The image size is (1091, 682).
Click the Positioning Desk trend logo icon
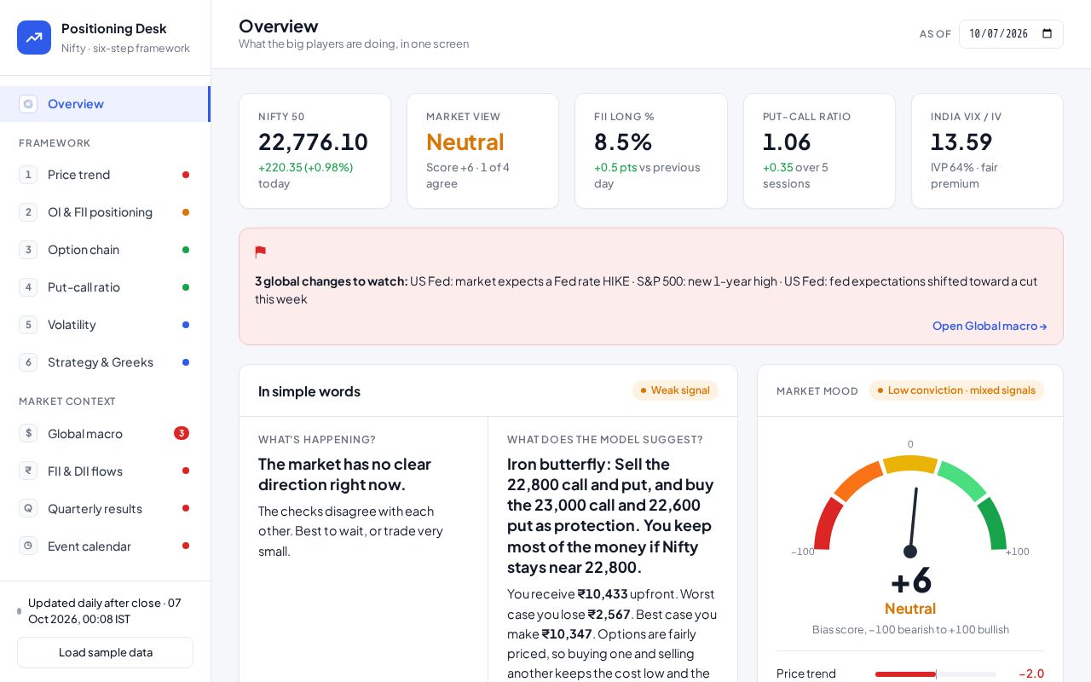click(34, 38)
